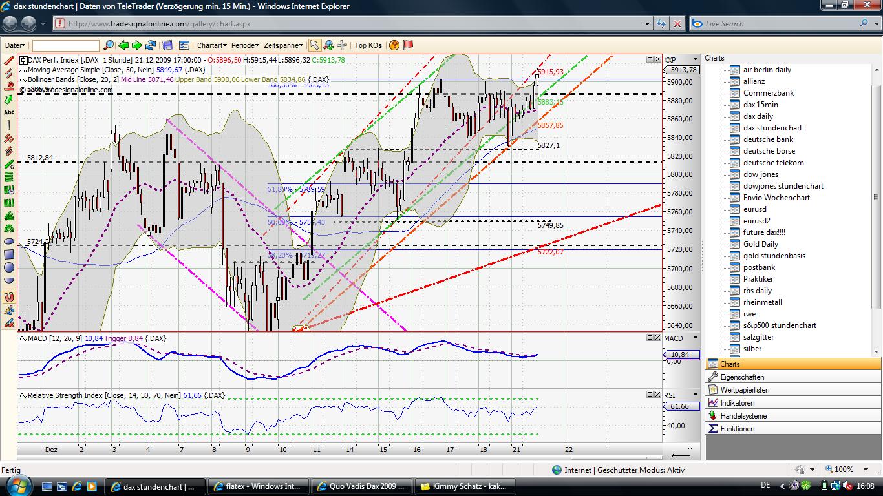The width and height of the screenshot is (883, 496).
Task: Enable the crosshair tool
Action: [x=342, y=45]
